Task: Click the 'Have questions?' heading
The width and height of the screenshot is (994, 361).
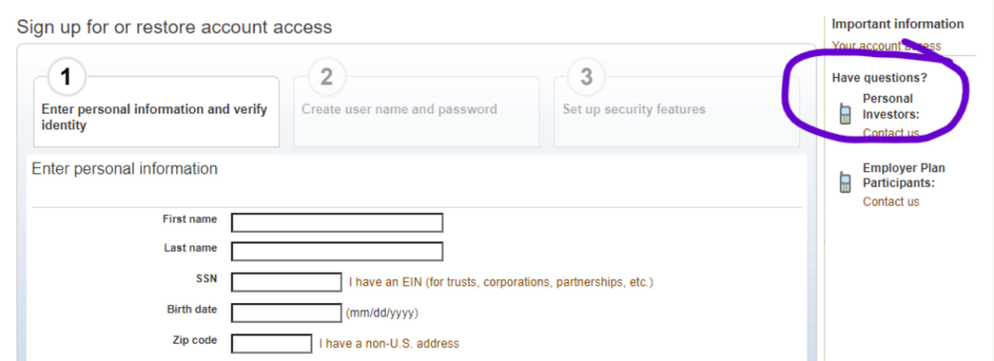Action: click(x=879, y=78)
